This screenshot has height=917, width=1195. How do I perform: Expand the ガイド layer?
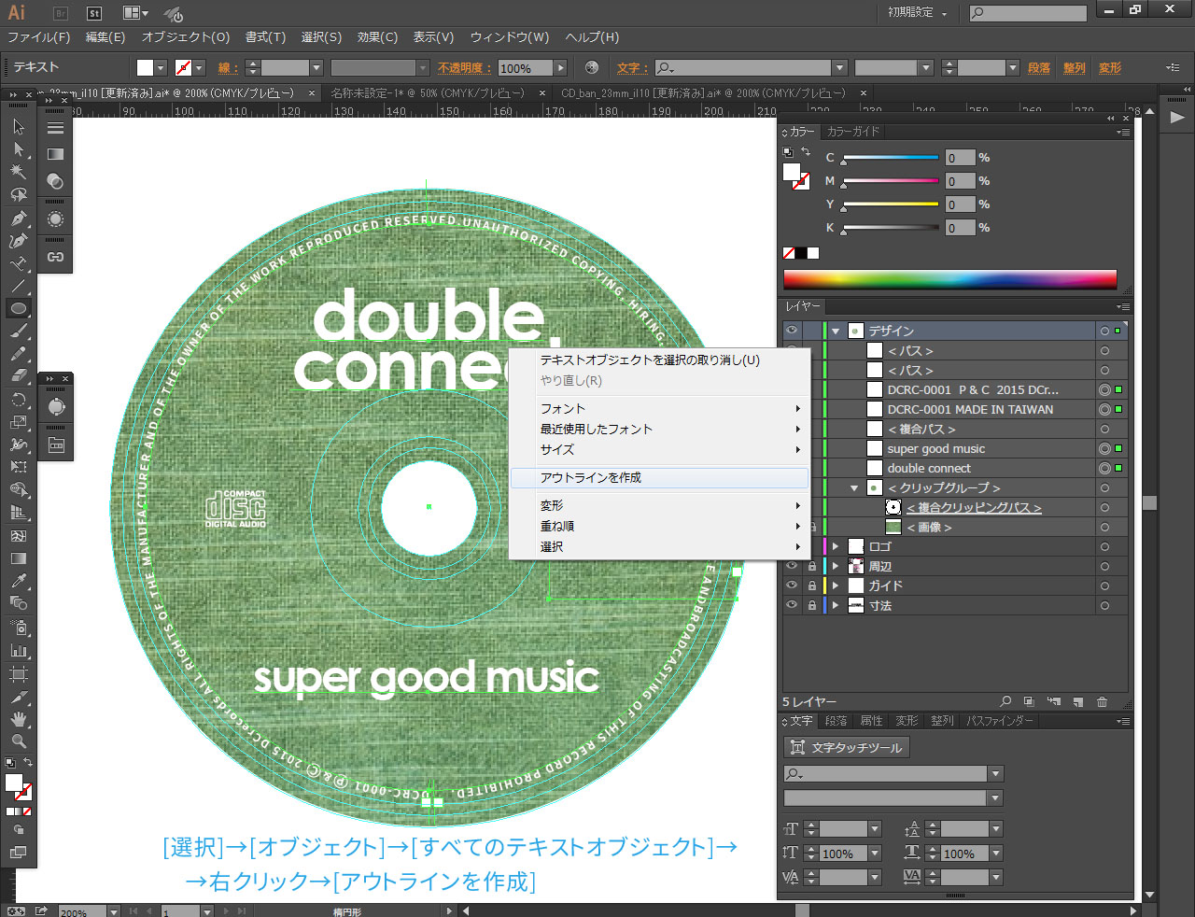[x=836, y=585]
